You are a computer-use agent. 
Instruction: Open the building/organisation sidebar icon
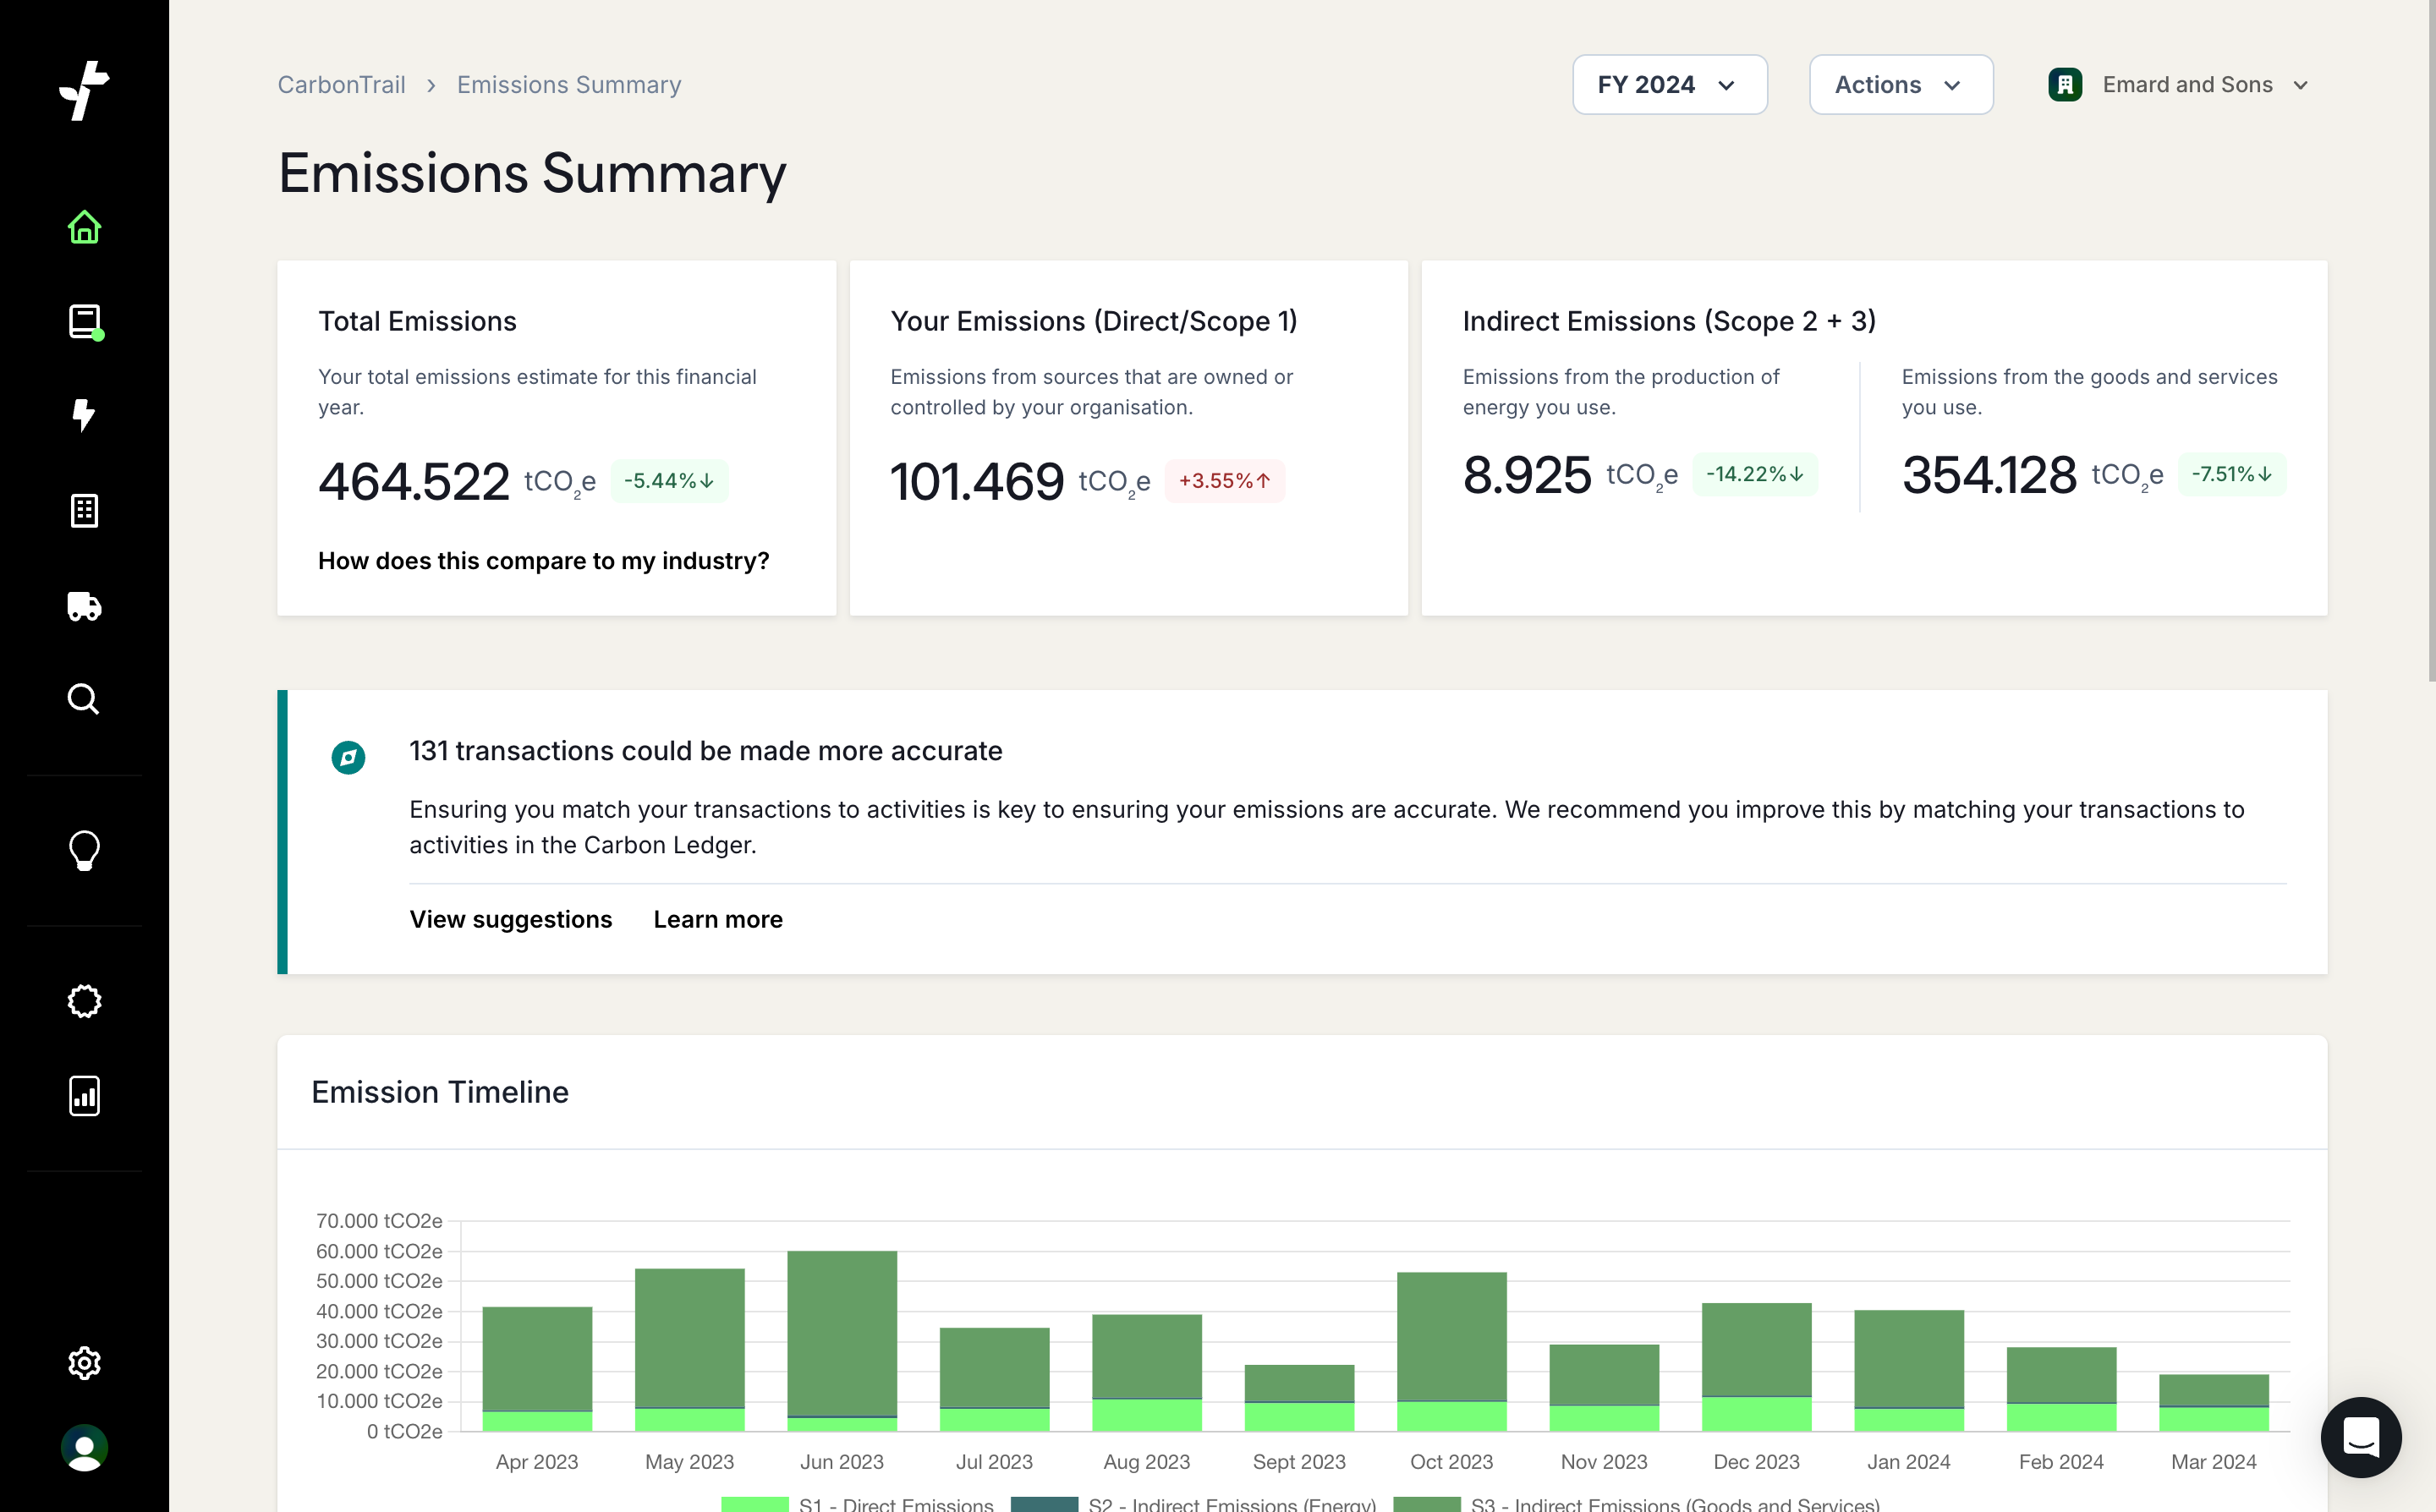(x=84, y=510)
